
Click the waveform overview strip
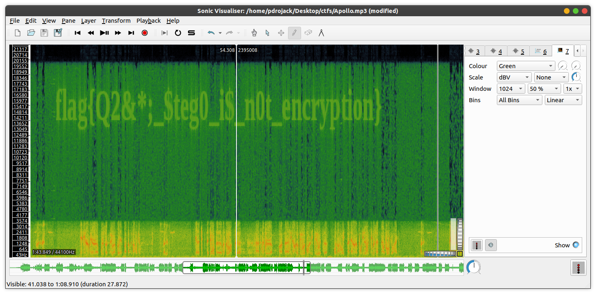pos(122,268)
